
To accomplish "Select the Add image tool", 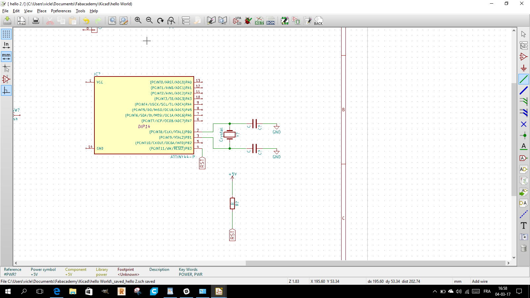I will point(524,237).
